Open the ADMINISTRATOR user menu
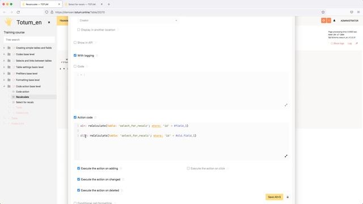363x204 pixels. pyautogui.click(x=349, y=20)
